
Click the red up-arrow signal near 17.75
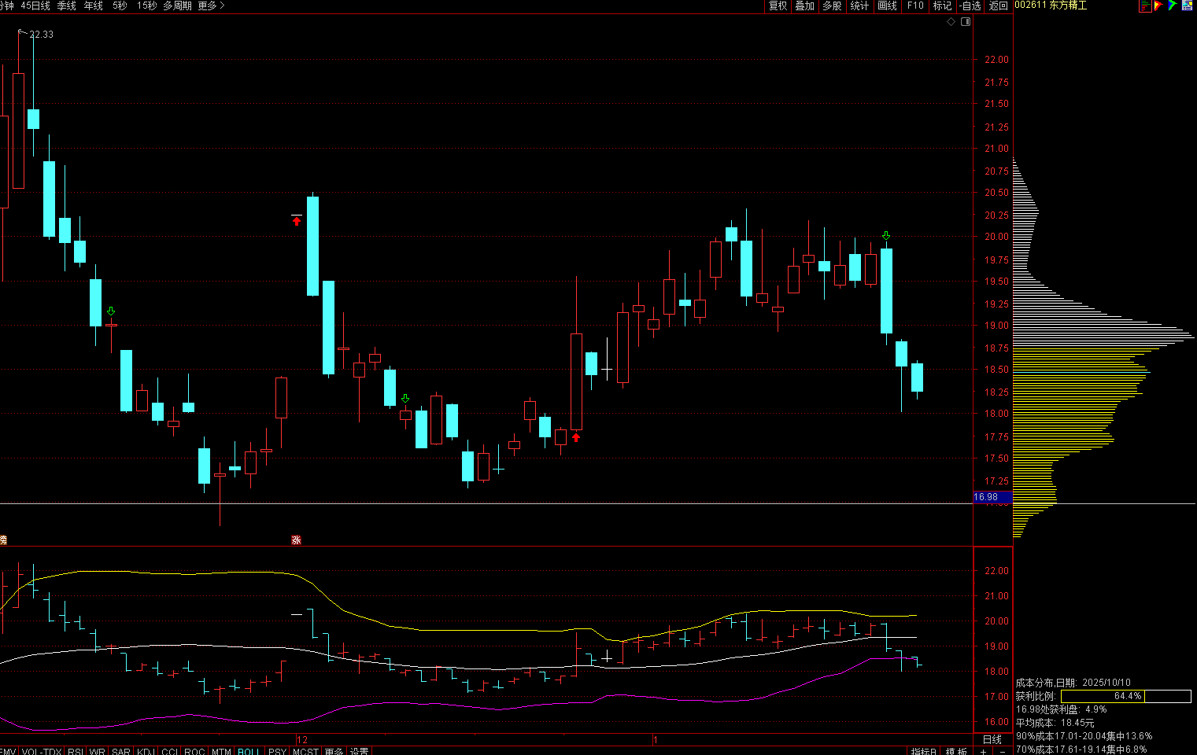pos(576,437)
